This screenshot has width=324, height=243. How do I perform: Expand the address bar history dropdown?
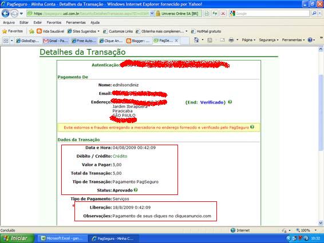click(152, 14)
